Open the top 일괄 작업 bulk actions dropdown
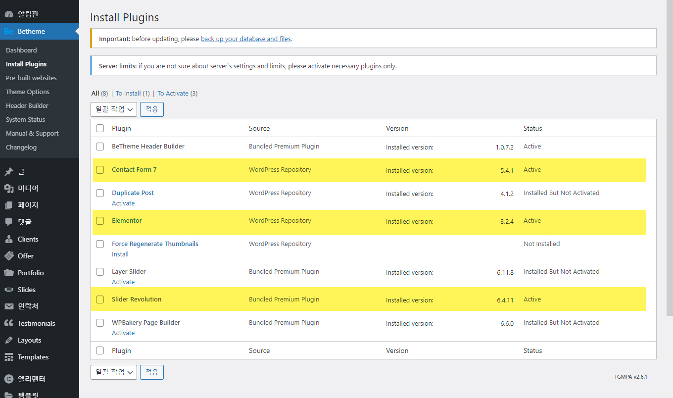 pyautogui.click(x=114, y=109)
